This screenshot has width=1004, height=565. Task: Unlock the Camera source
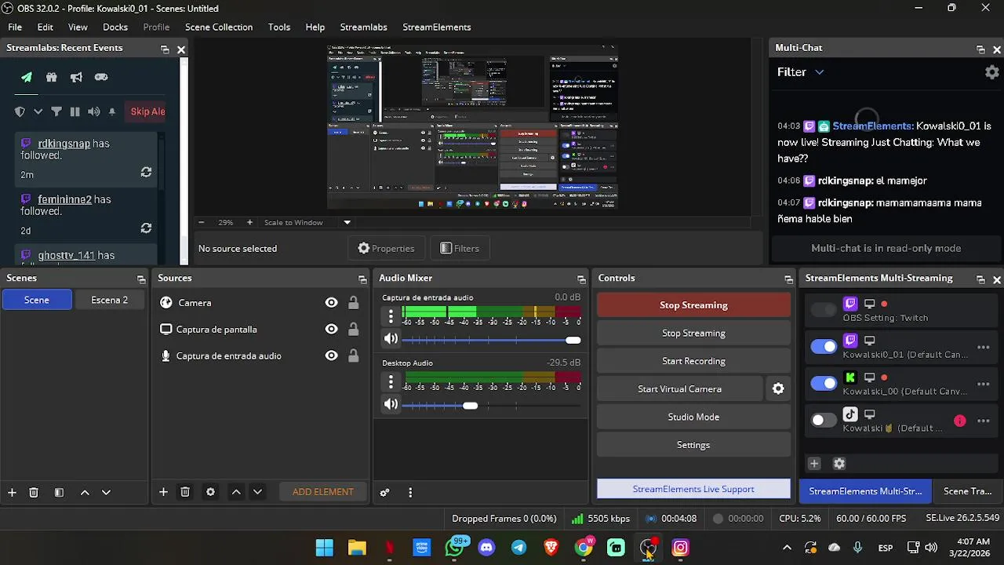click(x=354, y=303)
